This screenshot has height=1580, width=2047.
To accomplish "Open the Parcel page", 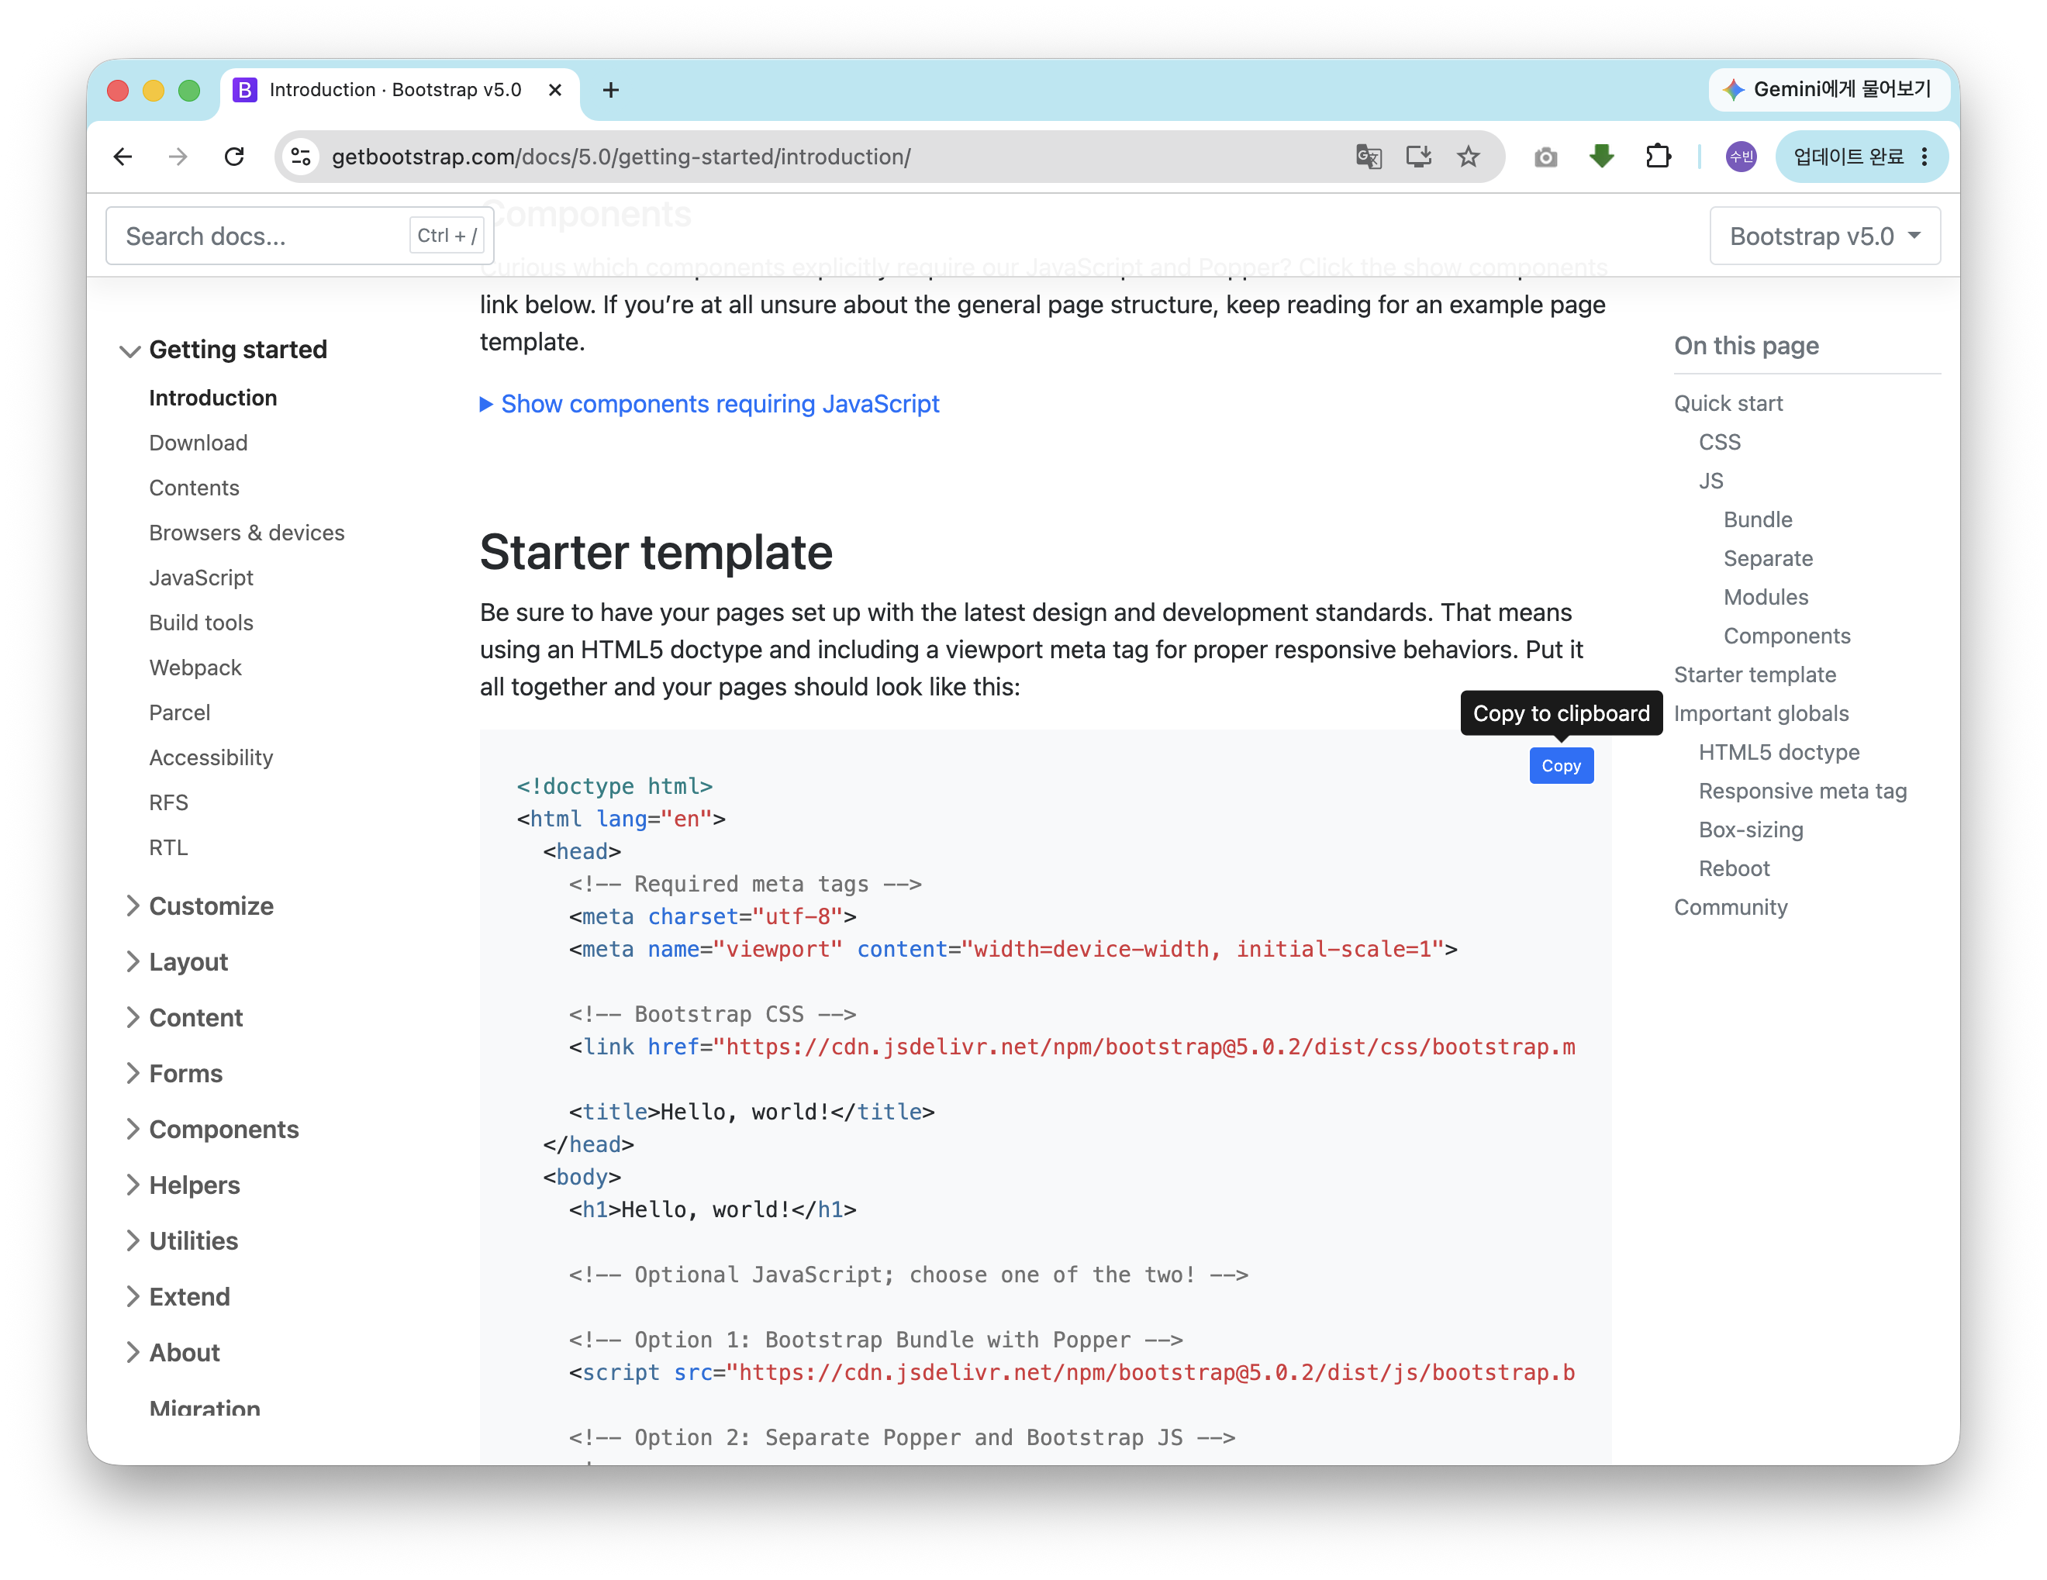I will 179,713.
